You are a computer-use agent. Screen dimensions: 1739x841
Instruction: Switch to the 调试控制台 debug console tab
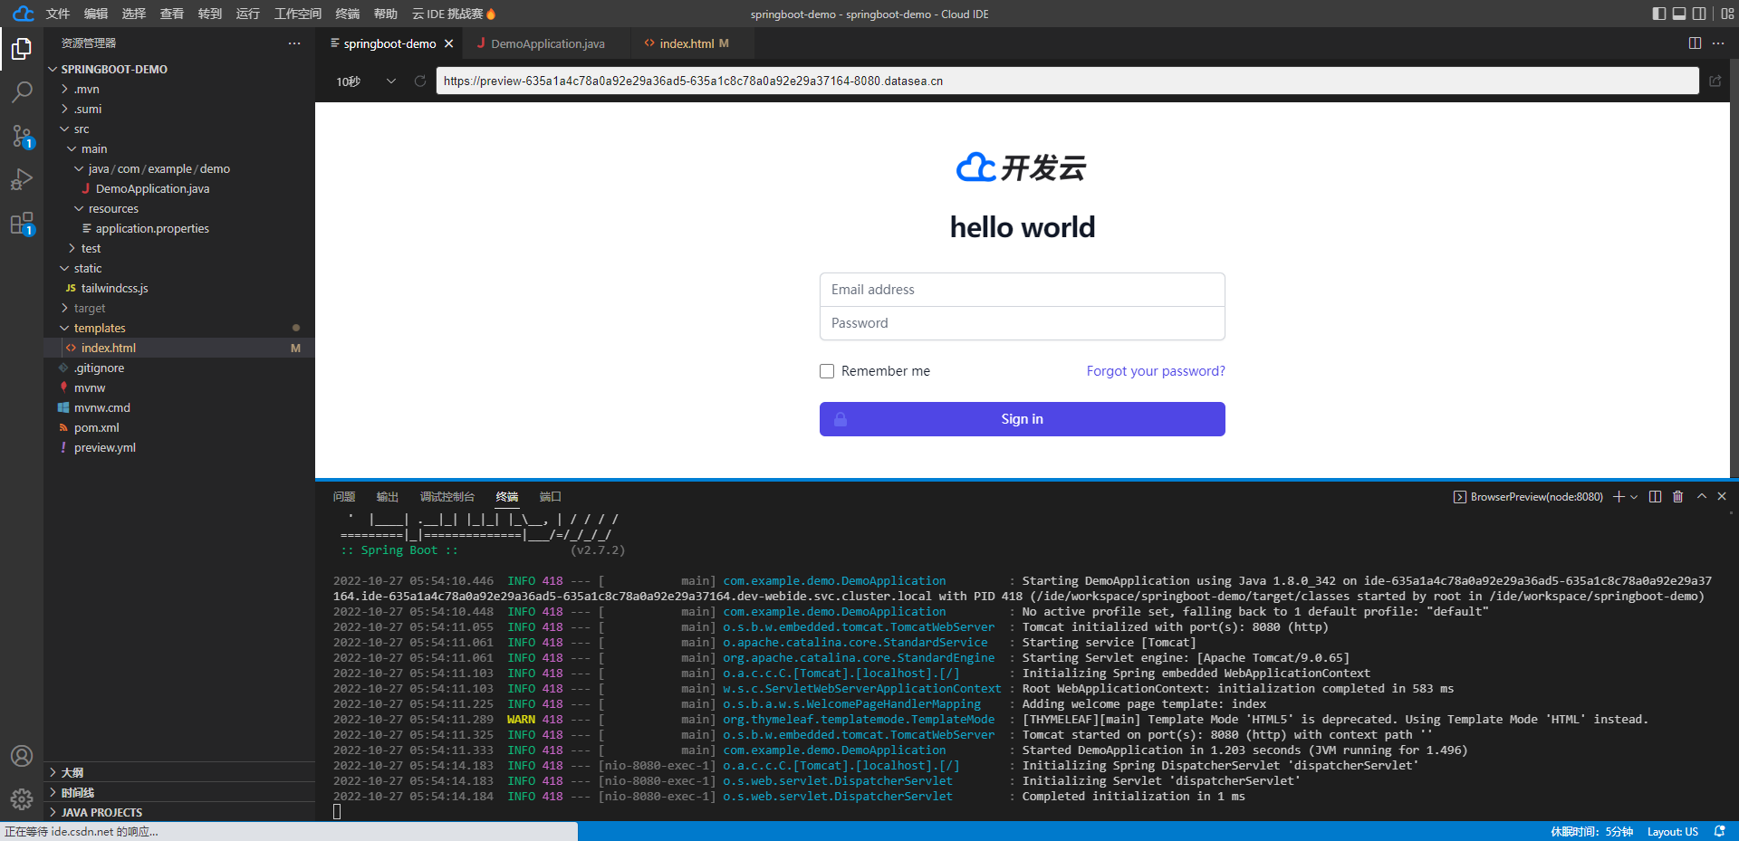pyautogui.click(x=447, y=496)
